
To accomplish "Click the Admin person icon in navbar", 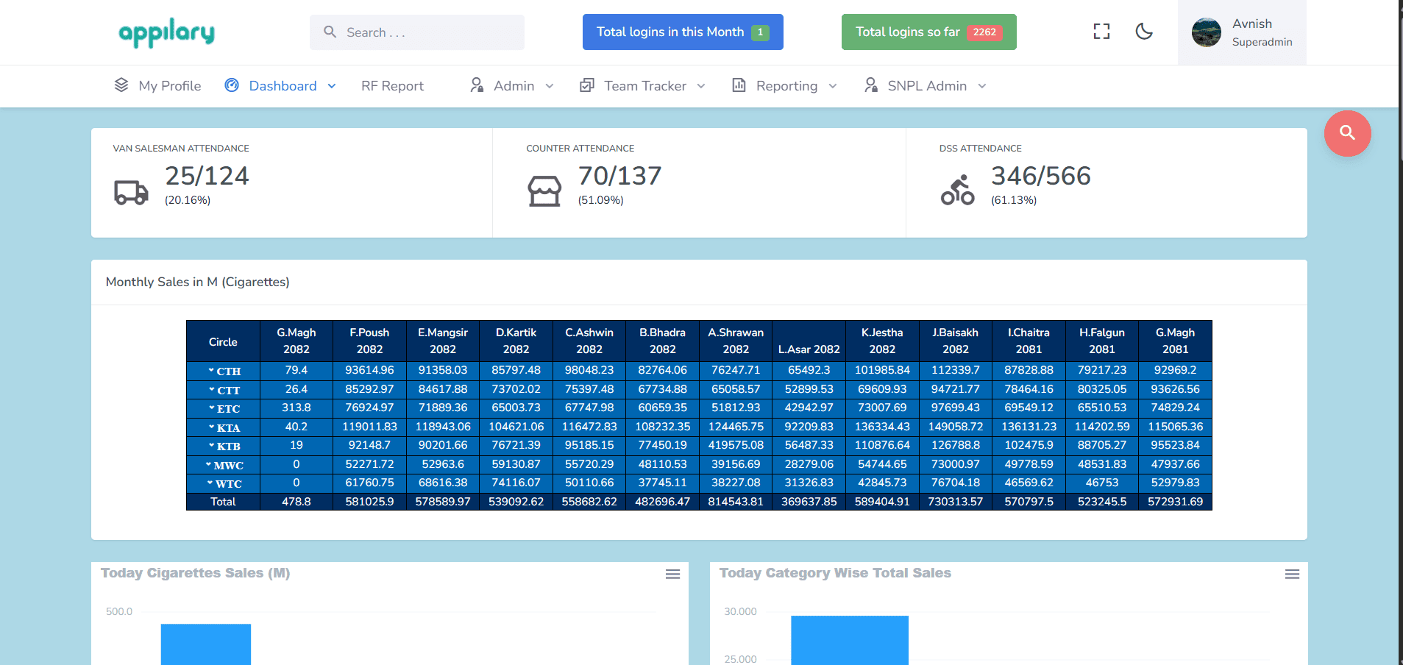I will (x=477, y=85).
